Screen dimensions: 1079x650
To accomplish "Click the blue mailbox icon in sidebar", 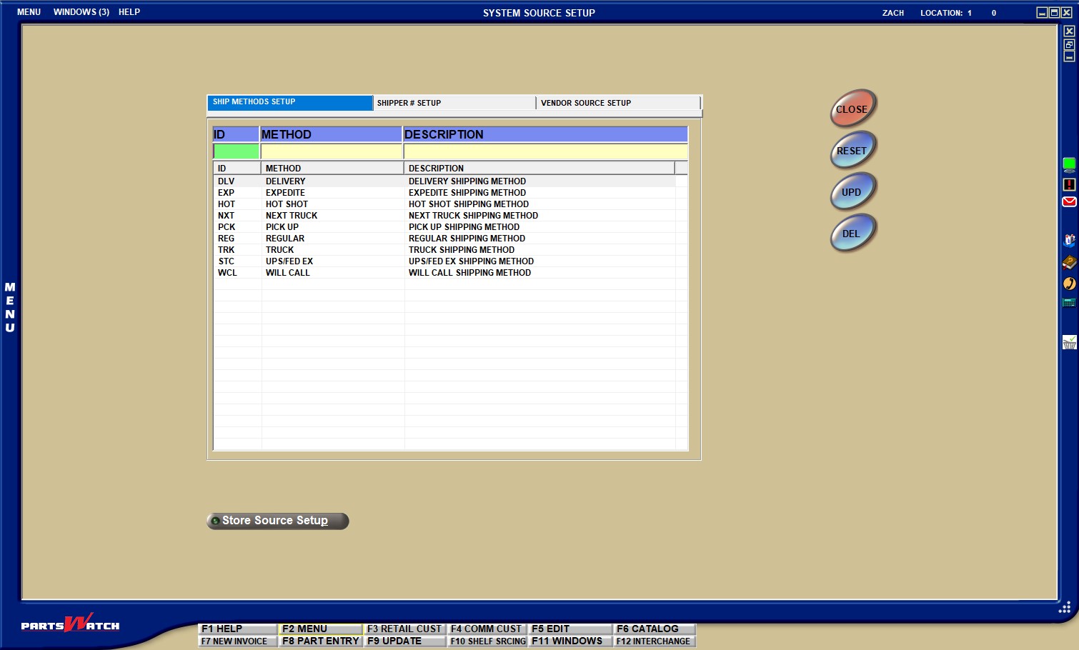I will pyautogui.click(x=1069, y=241).
